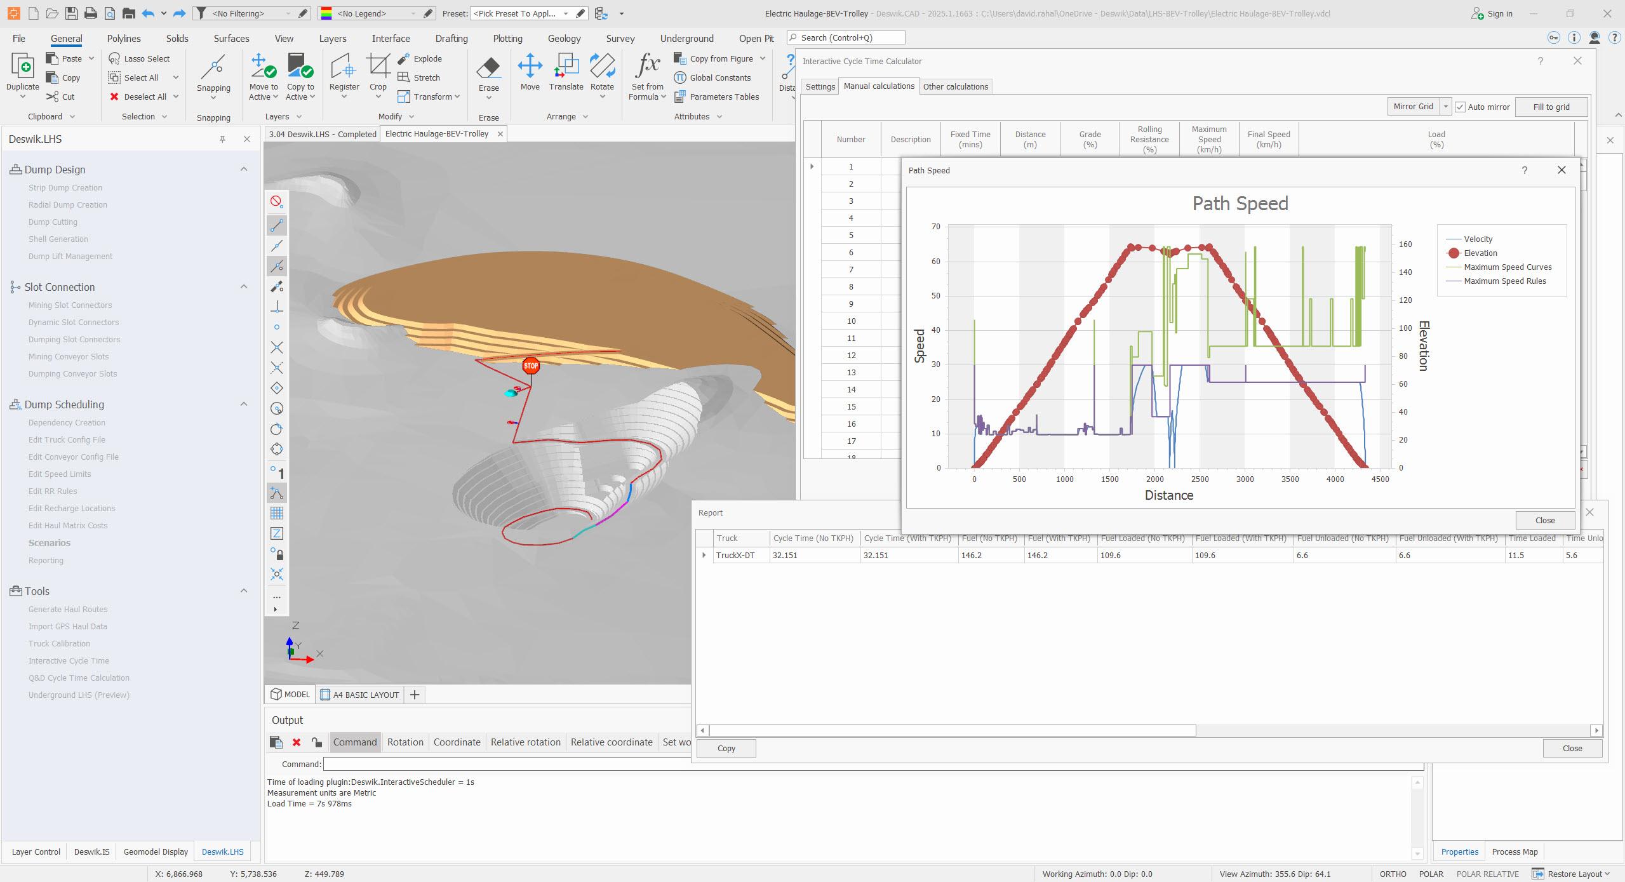Click the Parameters Tables icon
Viewport: 1625px width, 882px height.
click(680, 97)
